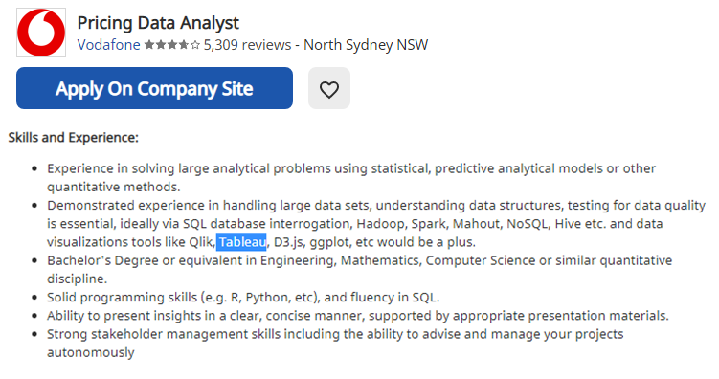Click the Strong stakeholder management bullet
Image resolution: width=719 pixels, height=379 pixels.
[x=335, y=343]
